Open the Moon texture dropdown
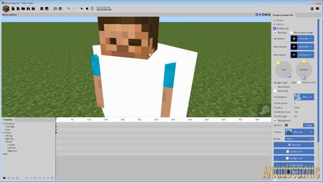The width and height of the screenshot is (323, 182). (302, 47)
